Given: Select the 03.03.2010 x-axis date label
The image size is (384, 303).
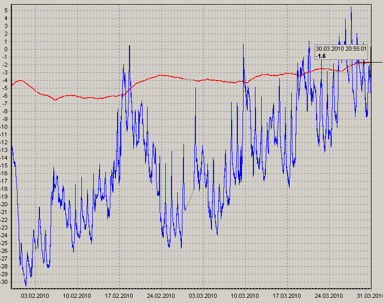Looking at the screenshot, I should click(203, 296).
